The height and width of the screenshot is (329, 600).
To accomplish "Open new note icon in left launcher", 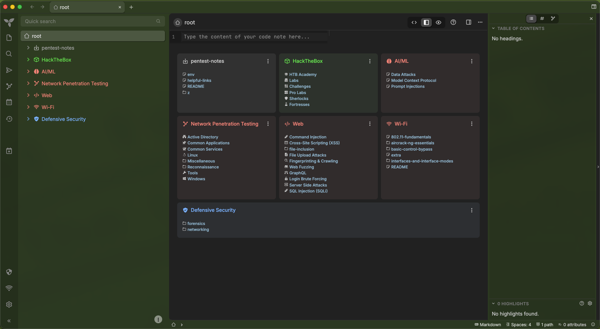I will pos(9,38).
